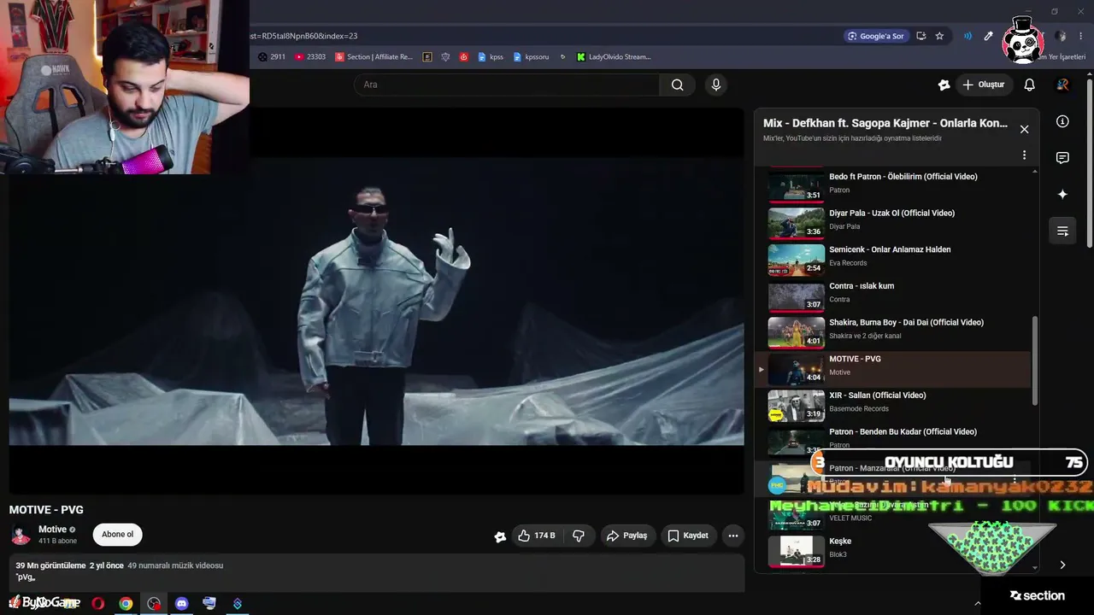Expand the video description box

pos(376,572)
